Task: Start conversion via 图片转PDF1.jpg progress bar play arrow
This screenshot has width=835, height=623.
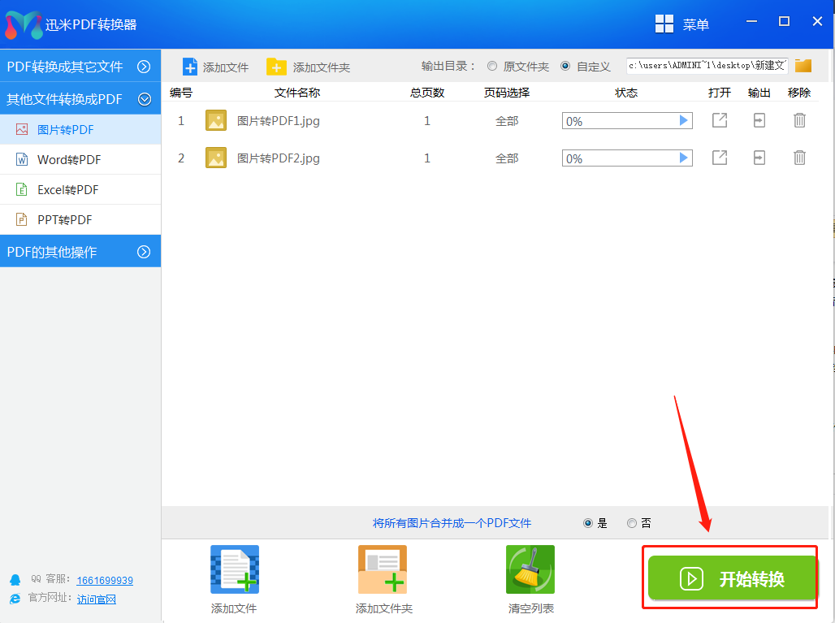Action: coord(683,121)
